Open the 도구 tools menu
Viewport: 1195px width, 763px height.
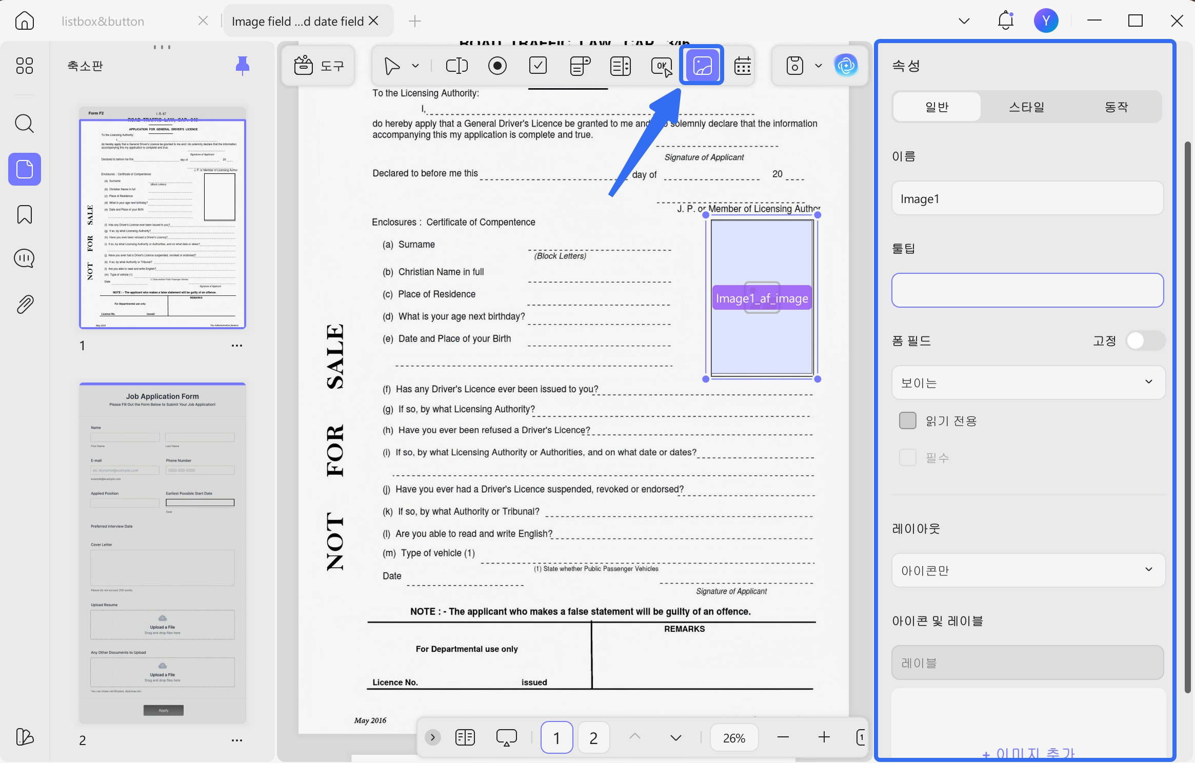pos(318,66)
